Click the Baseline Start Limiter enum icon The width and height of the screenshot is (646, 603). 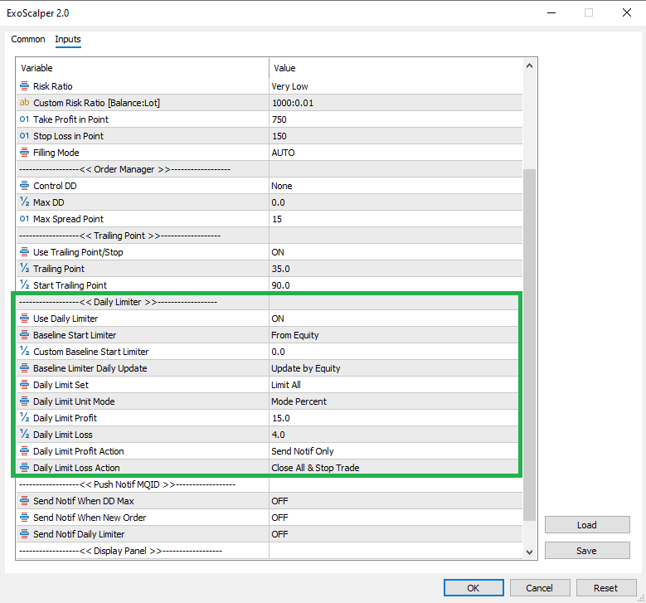pos(24,335)
